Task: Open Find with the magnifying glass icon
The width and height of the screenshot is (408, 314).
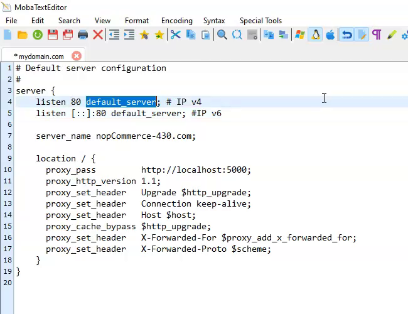Action: 222,35
